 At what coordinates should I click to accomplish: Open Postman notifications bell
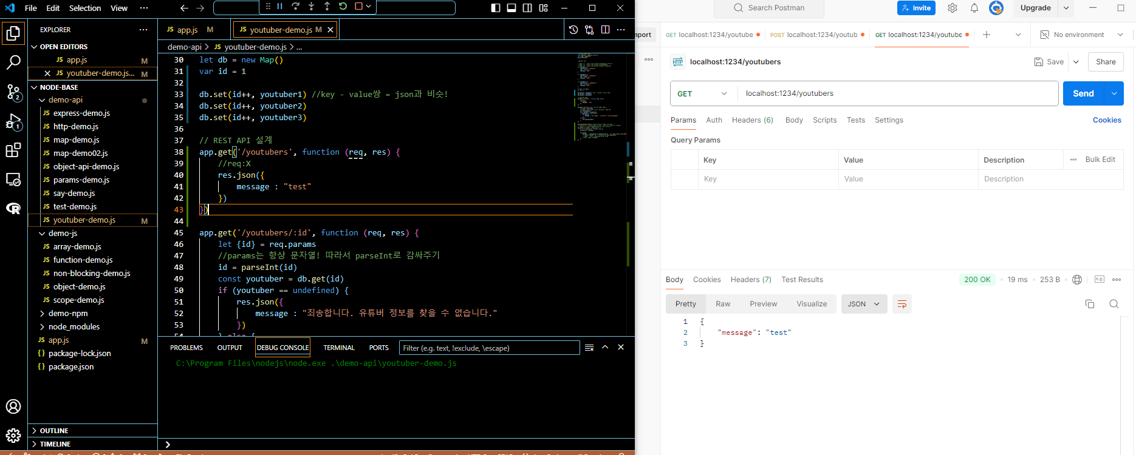(974, 8)
